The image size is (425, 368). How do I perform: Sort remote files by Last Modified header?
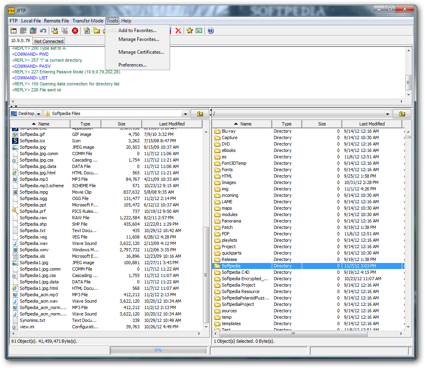372,124
